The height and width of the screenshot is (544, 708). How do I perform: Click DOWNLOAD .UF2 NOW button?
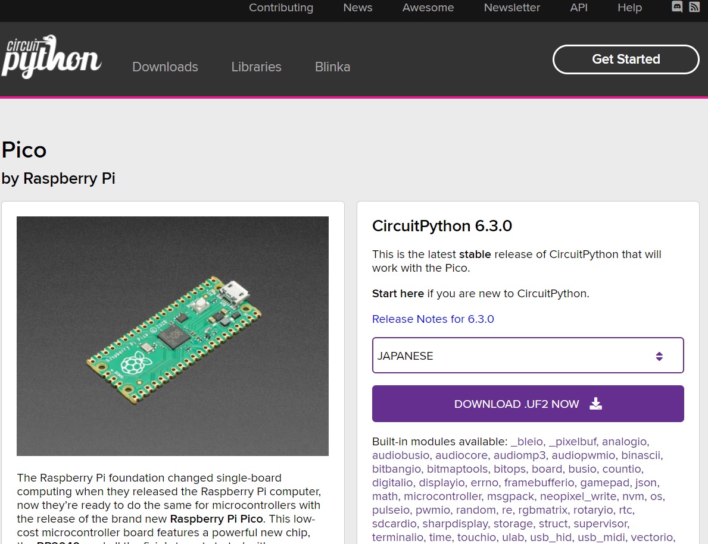click(528, 404)
